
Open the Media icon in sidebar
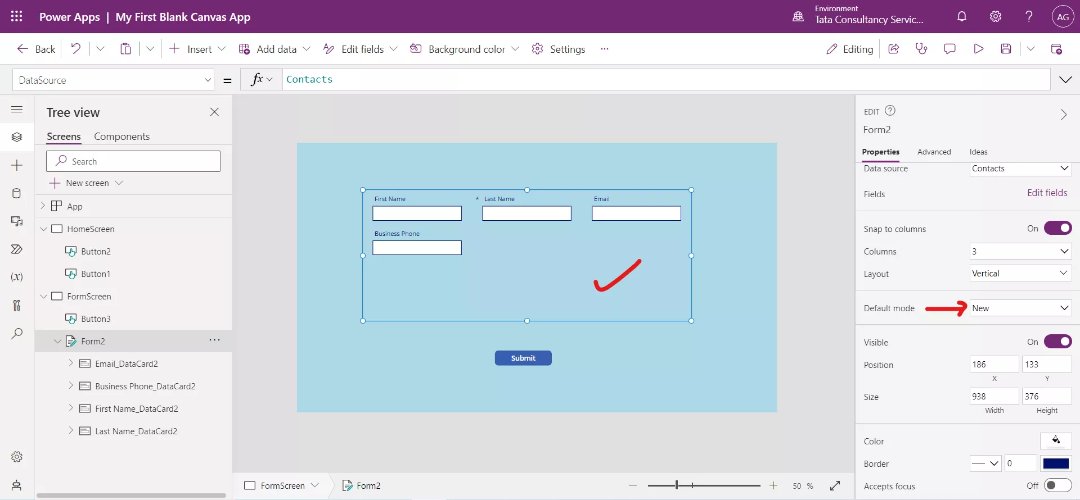[x=17, y=221]
